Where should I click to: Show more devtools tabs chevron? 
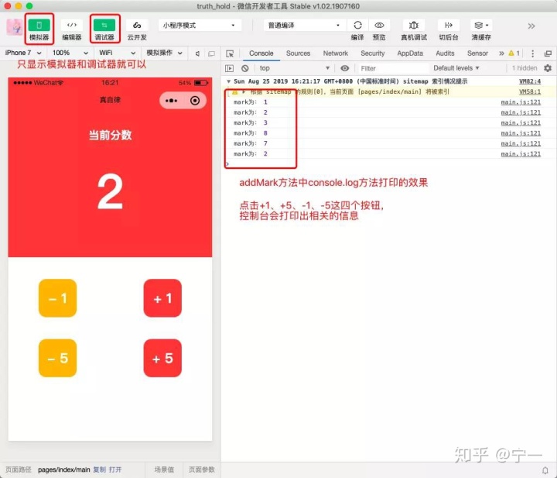click(501, 53)
